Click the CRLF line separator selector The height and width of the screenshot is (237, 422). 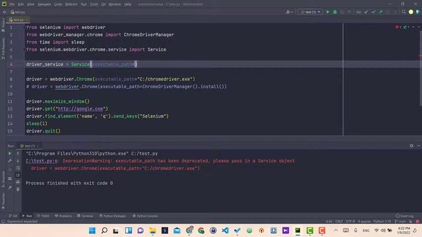point(339,221)
